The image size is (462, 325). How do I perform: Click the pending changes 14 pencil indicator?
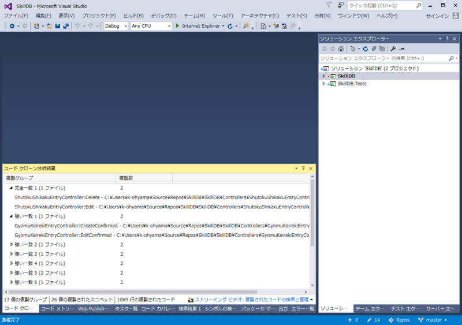point(374,320)
